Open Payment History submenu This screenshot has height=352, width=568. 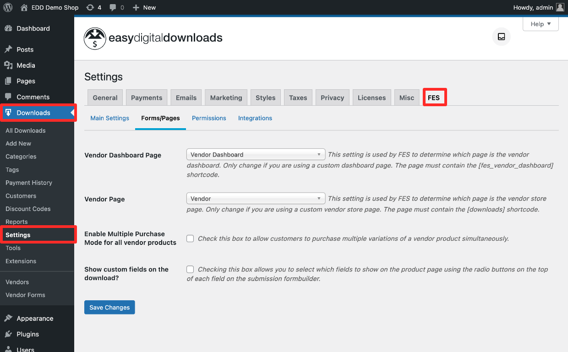click(x=29, y=183)
